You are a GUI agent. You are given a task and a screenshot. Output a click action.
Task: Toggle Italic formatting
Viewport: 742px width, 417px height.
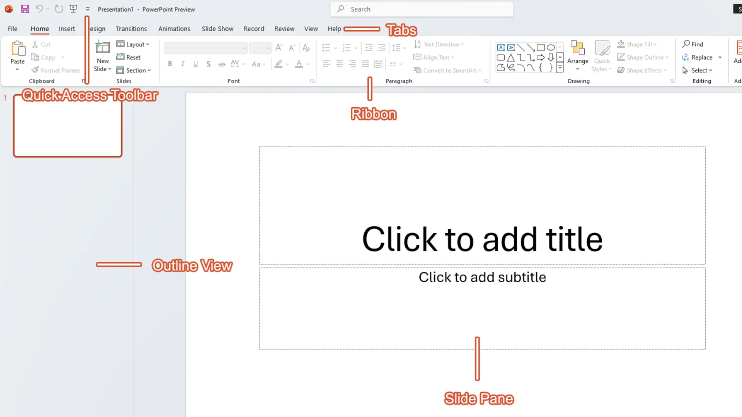183,64
